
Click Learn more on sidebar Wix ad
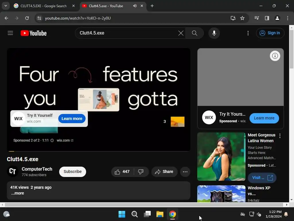tap(264, 118)
